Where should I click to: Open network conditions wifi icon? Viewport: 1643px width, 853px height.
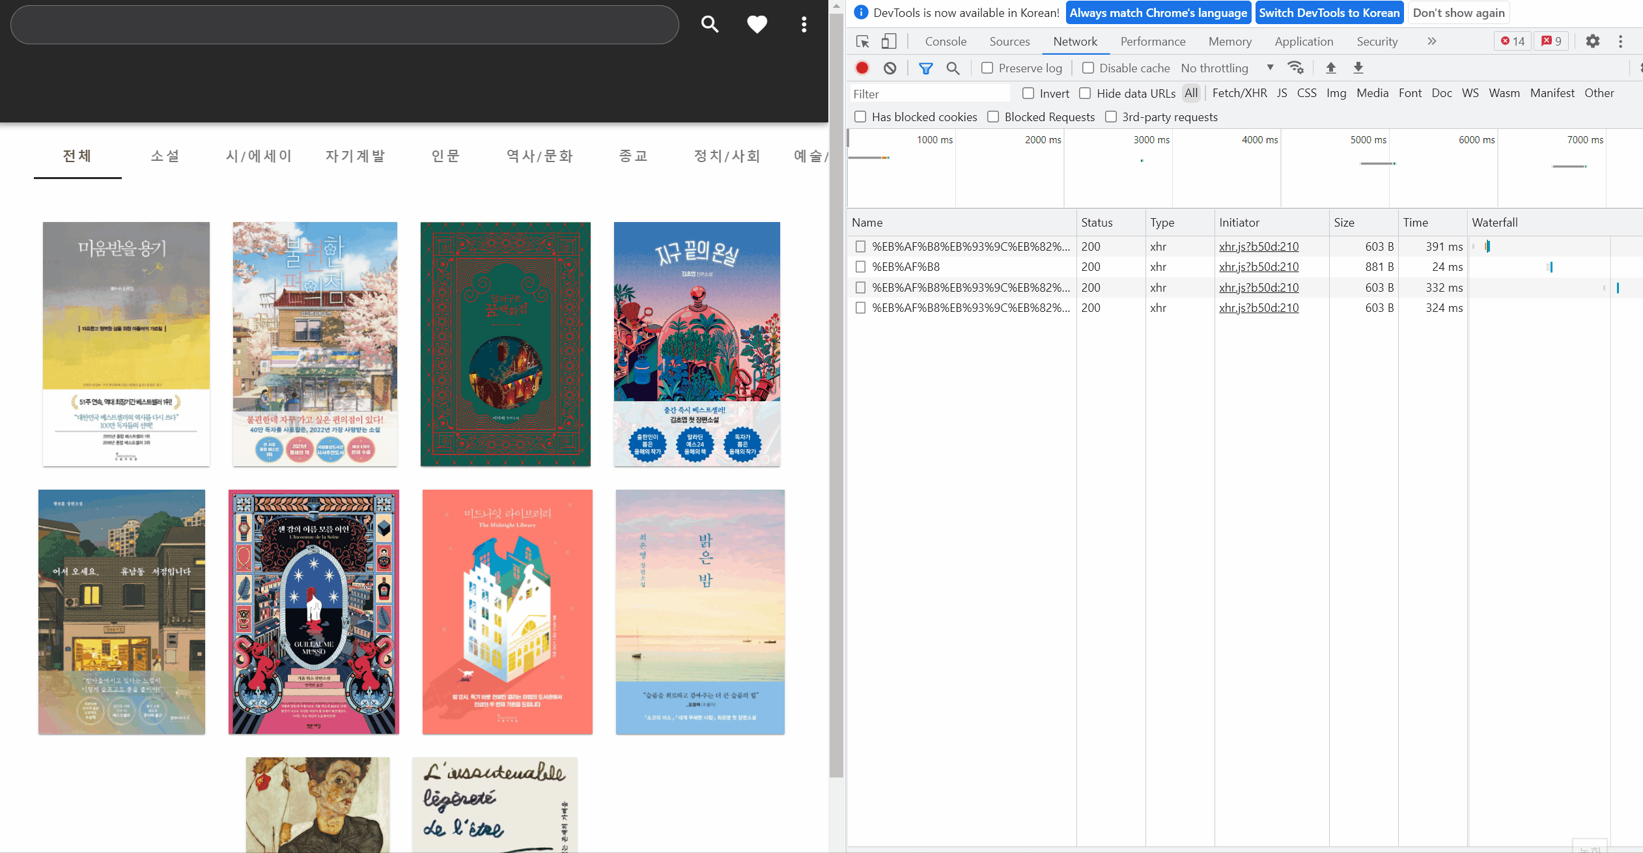(1295, 68)
